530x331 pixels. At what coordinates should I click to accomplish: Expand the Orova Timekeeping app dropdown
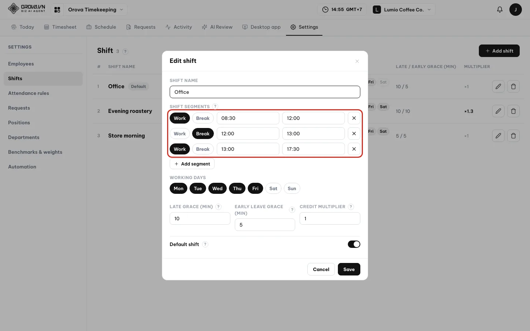pyautogui.click(x=95, y=10)
